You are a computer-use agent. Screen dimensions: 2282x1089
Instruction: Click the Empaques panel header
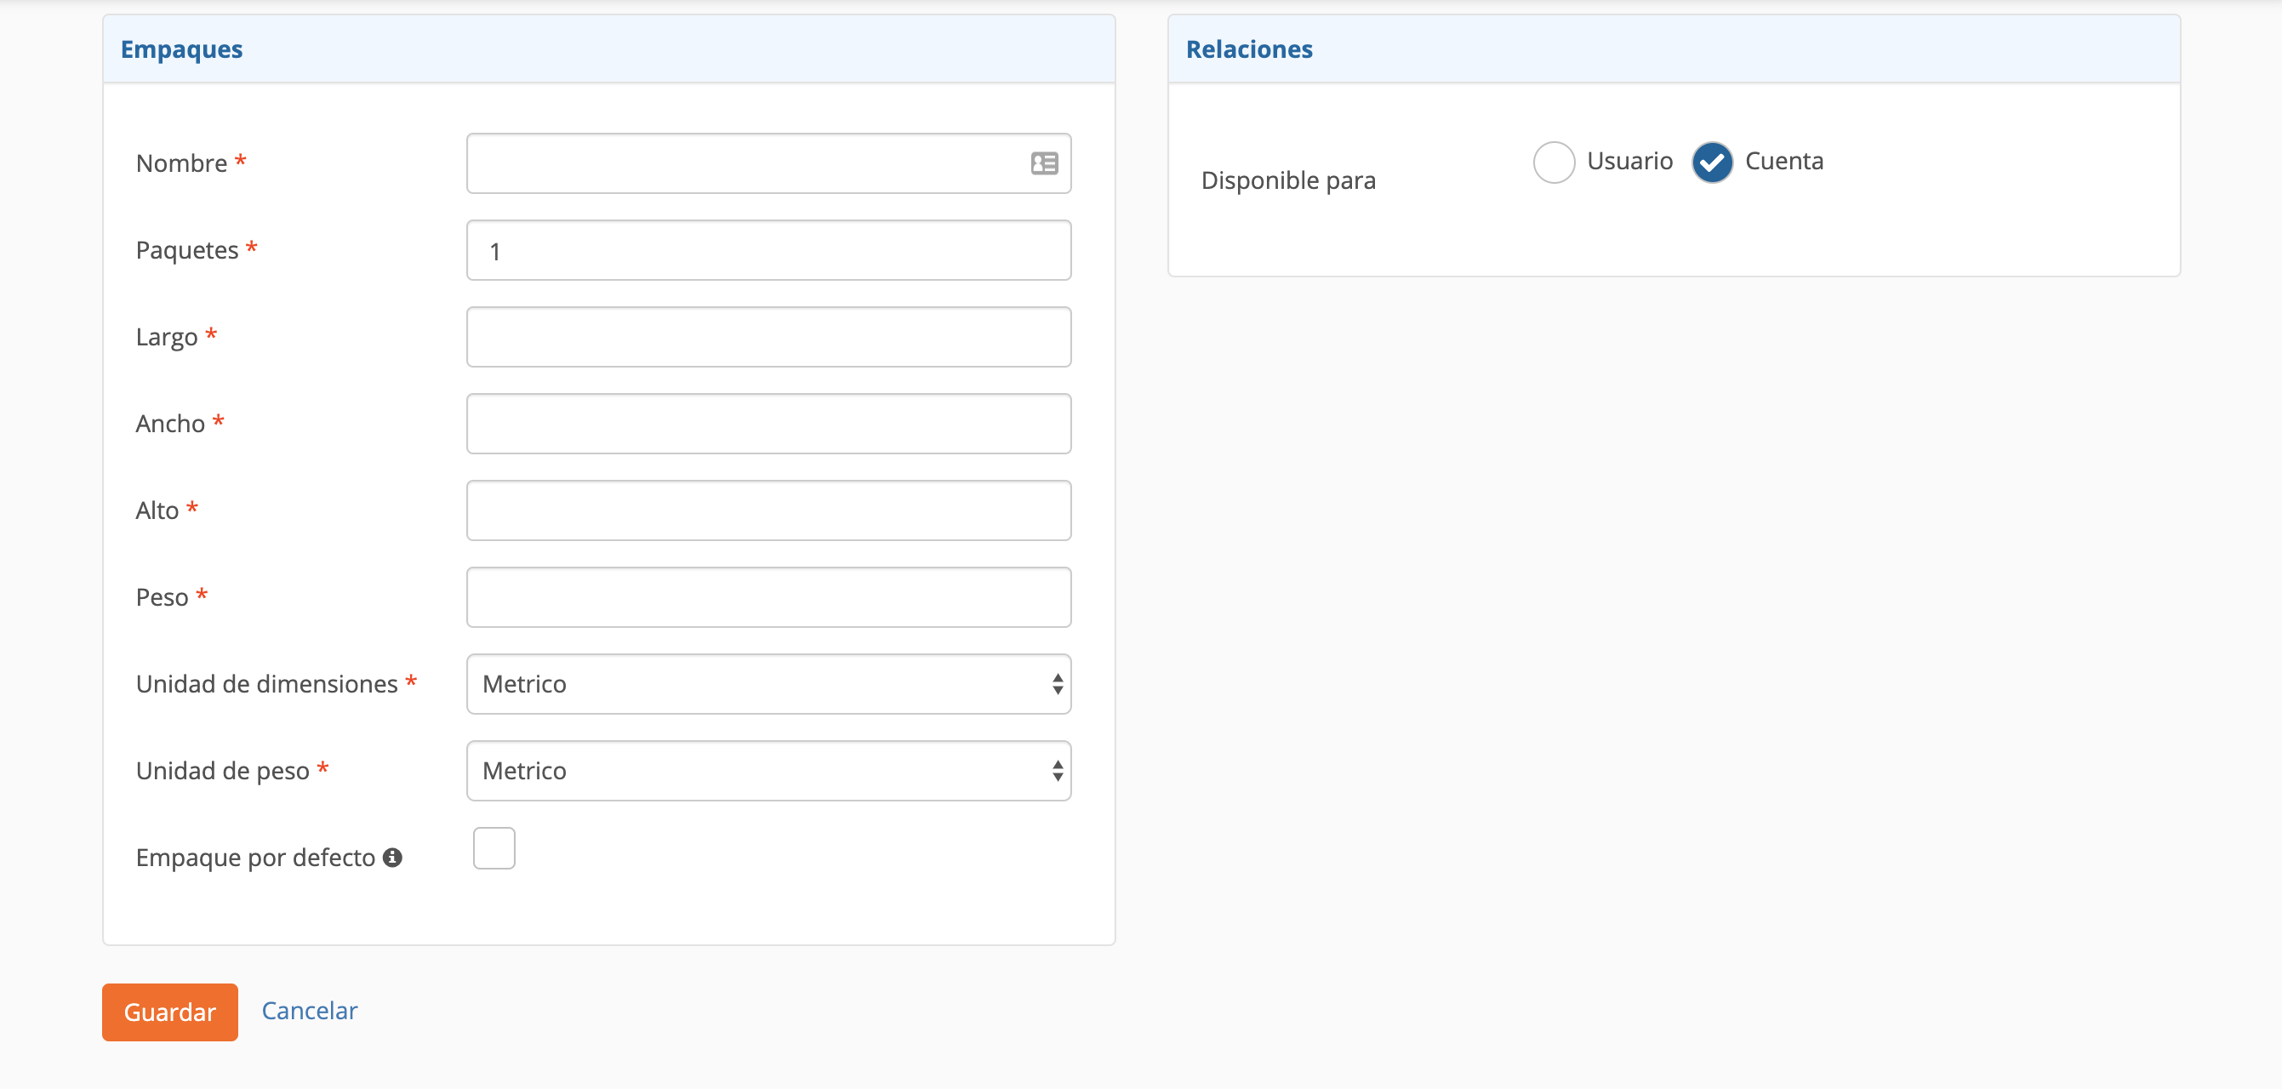(x=181, y=49)
